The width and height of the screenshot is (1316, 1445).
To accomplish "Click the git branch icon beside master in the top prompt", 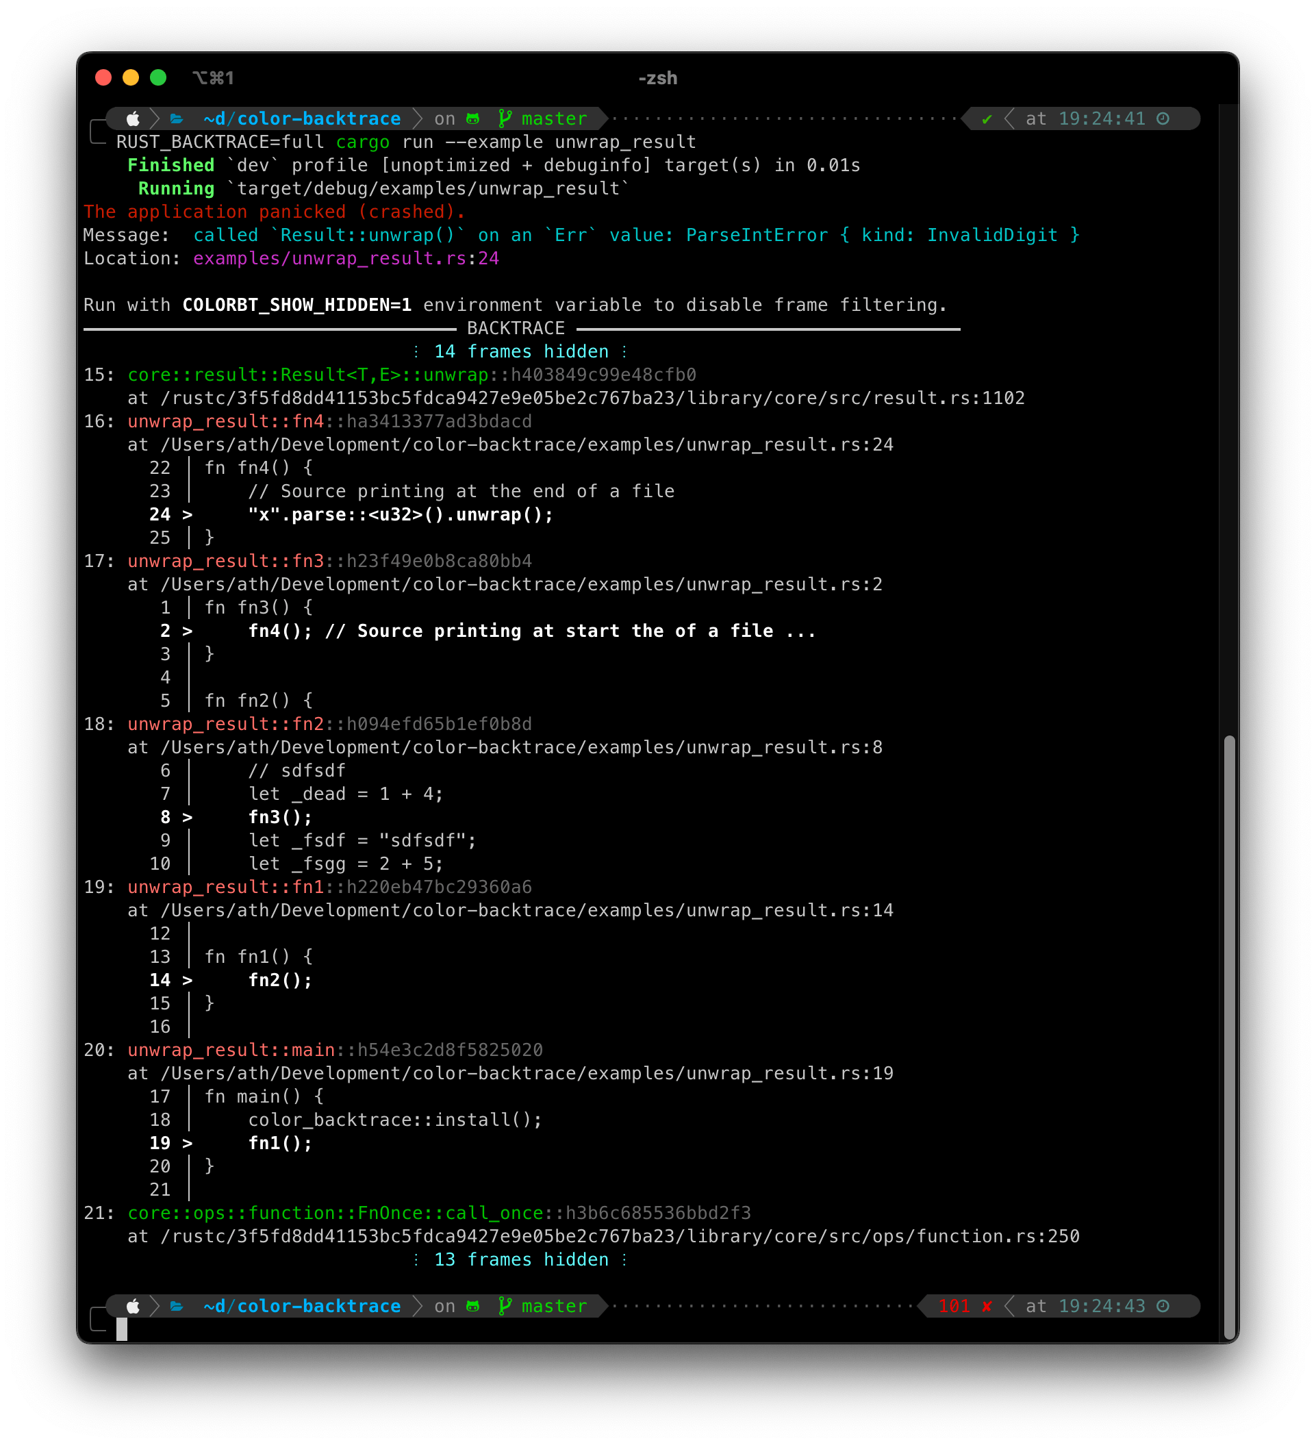I will (505, 118).
